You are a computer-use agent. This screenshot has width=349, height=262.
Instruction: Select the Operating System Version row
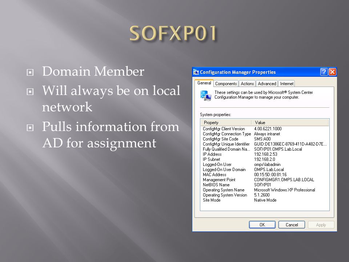pyautogui.click(x=265, y=195)
